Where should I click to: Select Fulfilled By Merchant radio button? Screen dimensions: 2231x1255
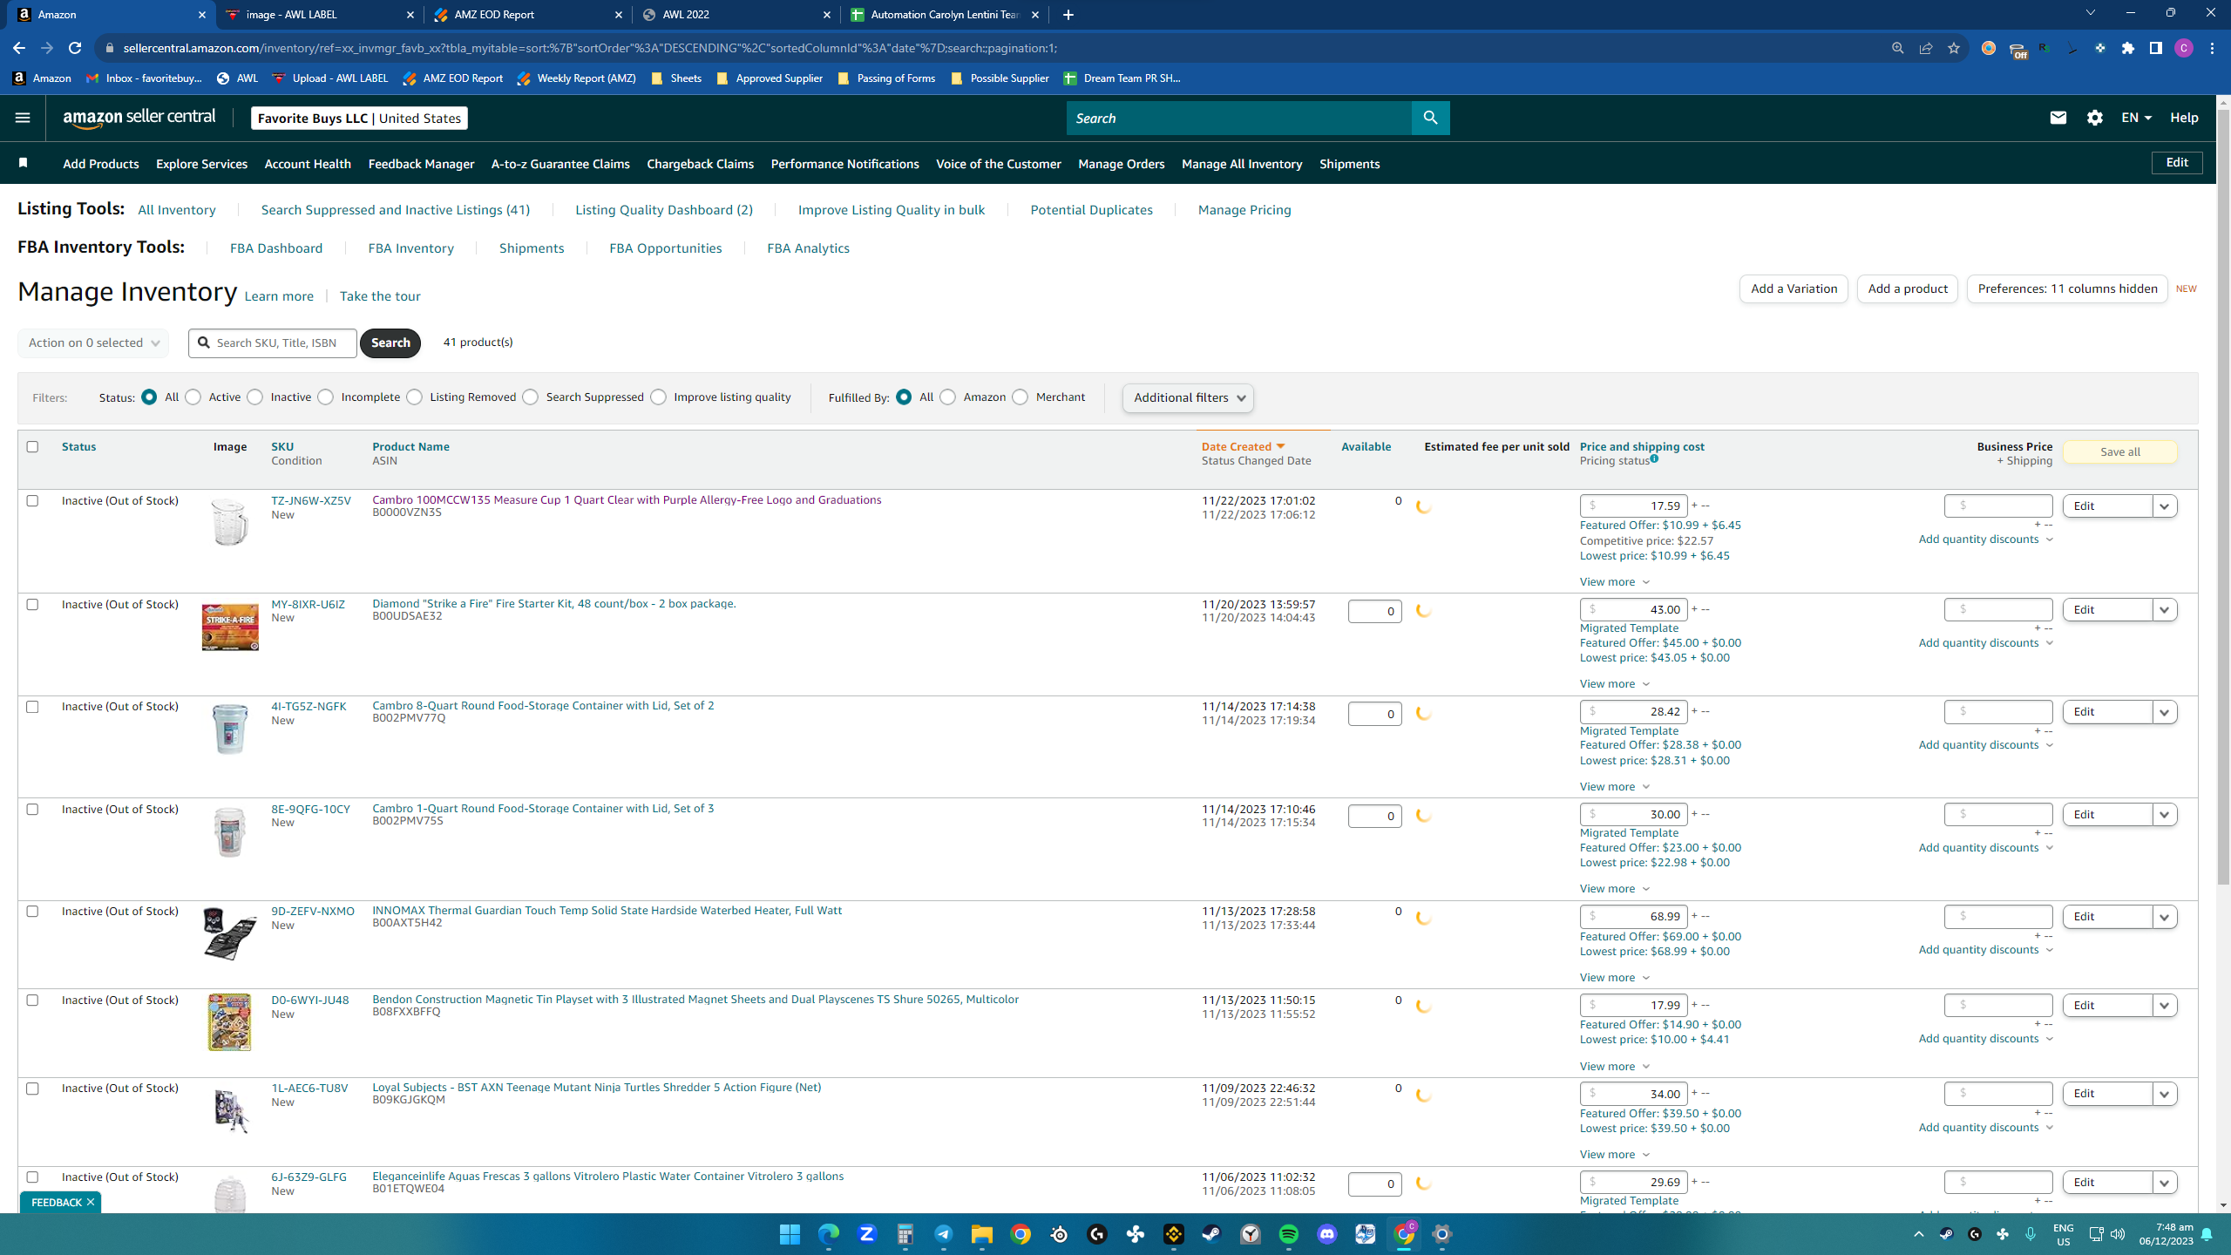coord(1020,397)
